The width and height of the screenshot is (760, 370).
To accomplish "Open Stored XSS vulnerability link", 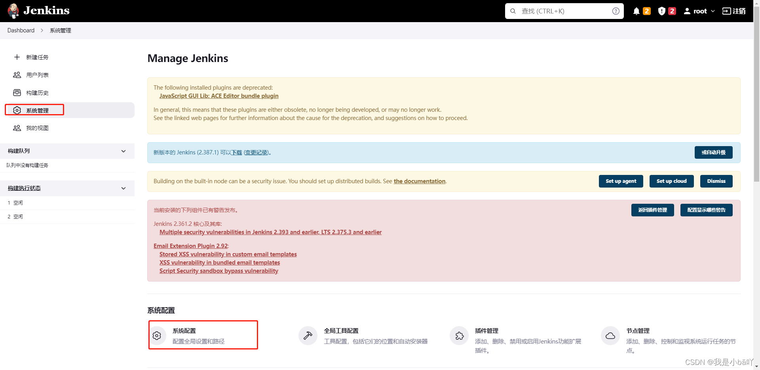I will 228,254.
